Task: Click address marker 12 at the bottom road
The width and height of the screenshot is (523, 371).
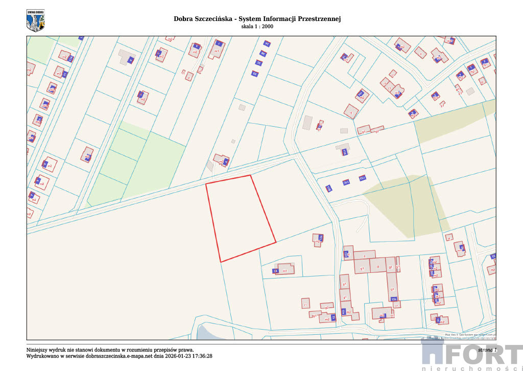Action: click(332, 317)
